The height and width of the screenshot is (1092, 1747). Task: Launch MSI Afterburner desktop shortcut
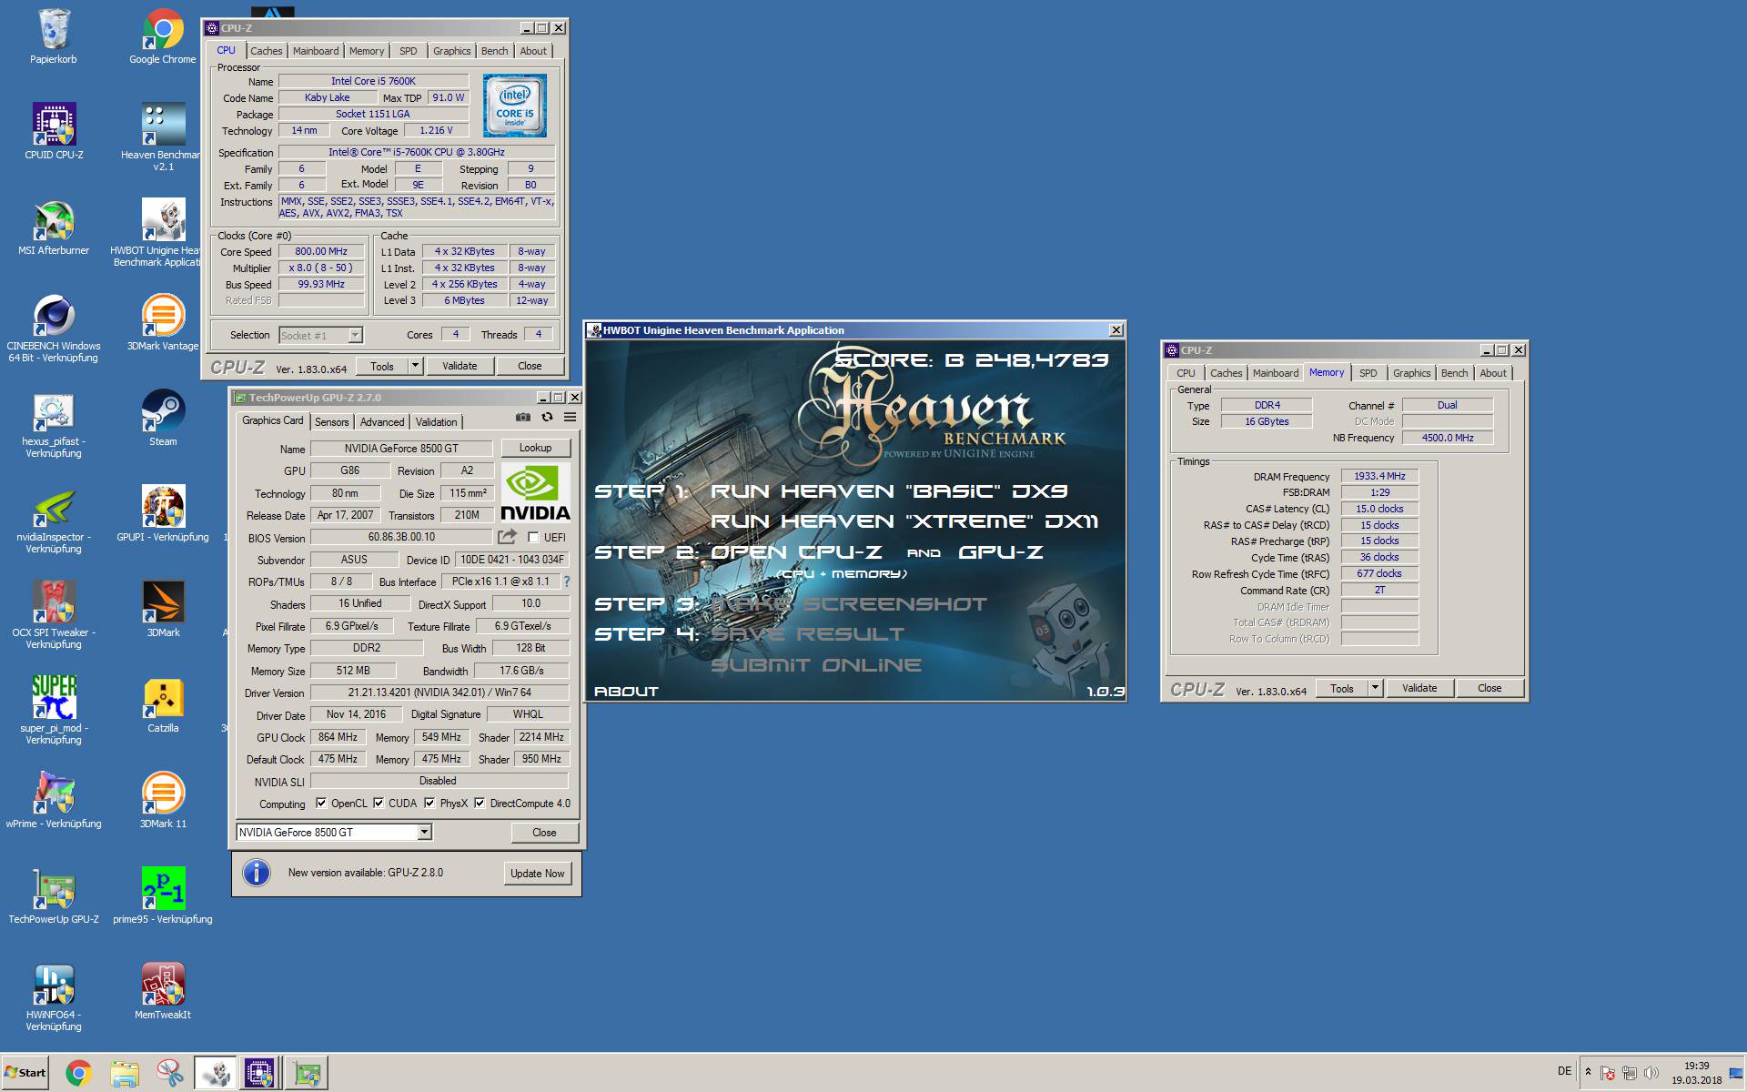[54, 220]
